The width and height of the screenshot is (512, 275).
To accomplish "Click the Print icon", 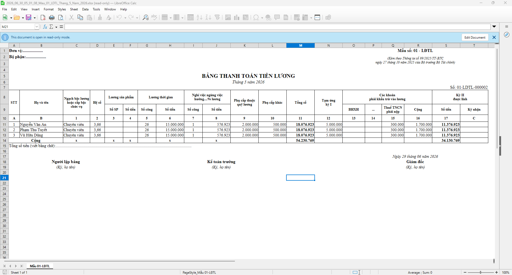I will [52, 18].
